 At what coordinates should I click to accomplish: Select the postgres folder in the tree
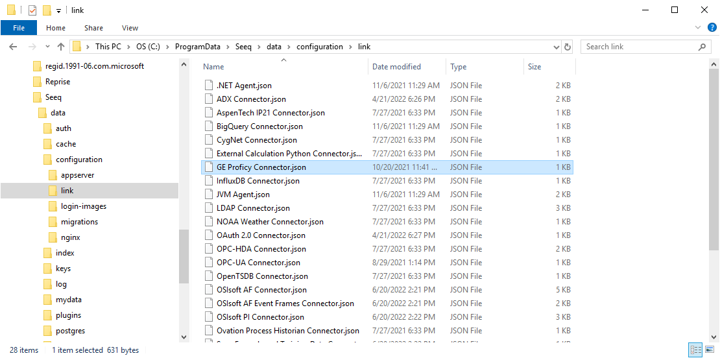(x=70, y=331)
